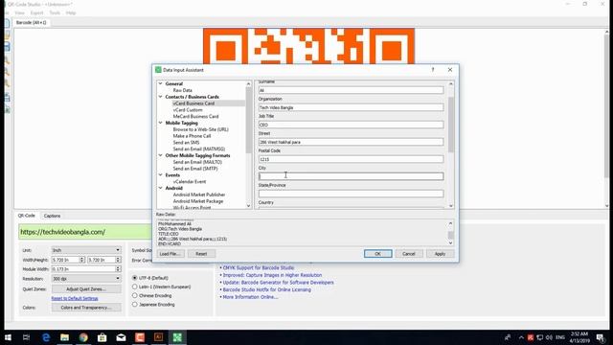
Task: Collapse the Mobile Tagging tree group
Action: 160,123
